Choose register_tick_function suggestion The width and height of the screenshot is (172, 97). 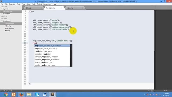(x=52, y=48)
